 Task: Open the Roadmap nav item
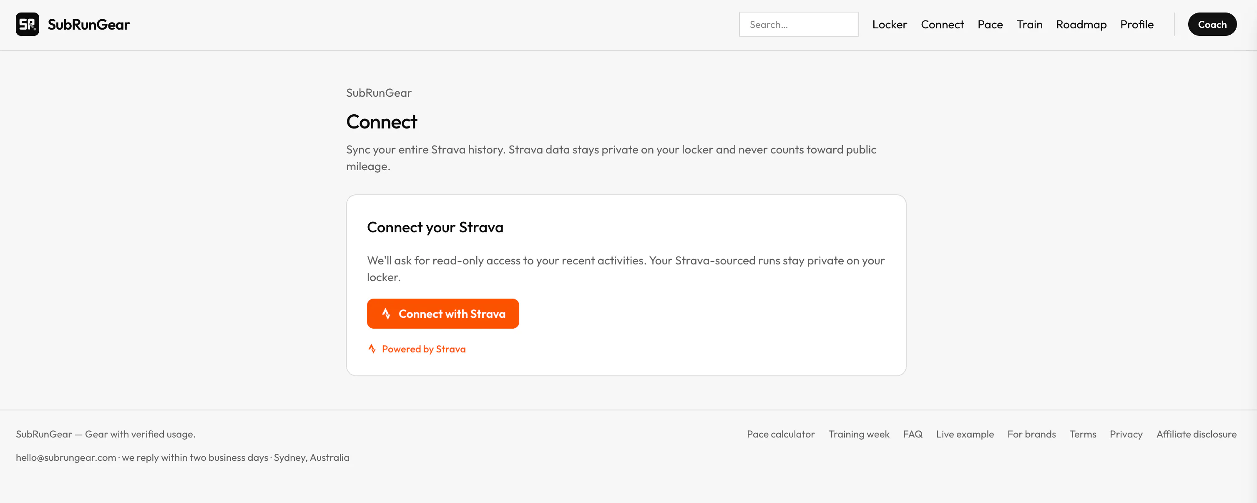point(1081,24)
